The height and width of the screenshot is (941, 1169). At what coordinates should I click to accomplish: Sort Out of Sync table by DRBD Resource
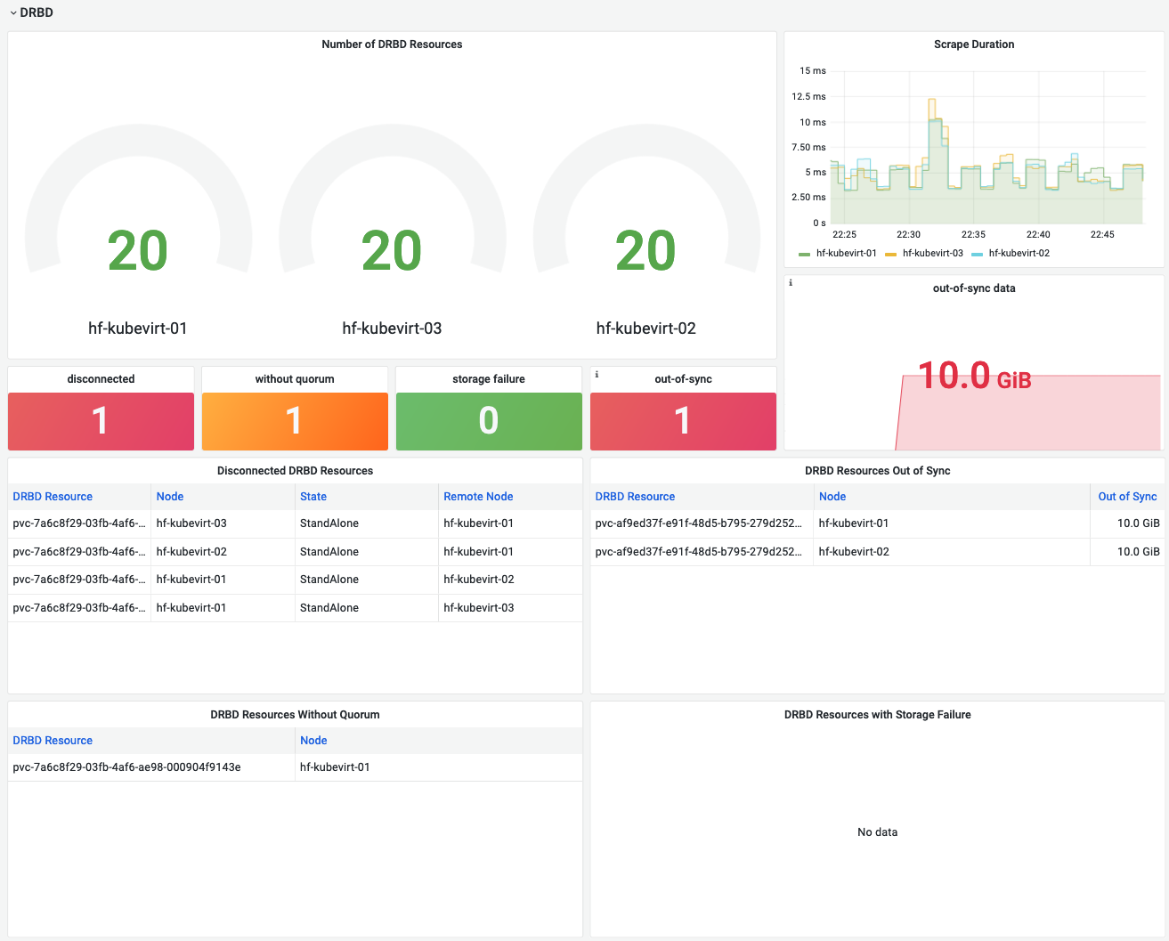(x=635, y=497)
